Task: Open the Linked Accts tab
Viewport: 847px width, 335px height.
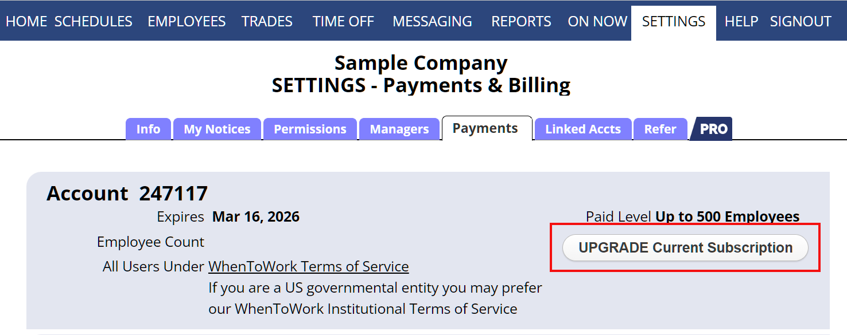Action: pos(583,129)
